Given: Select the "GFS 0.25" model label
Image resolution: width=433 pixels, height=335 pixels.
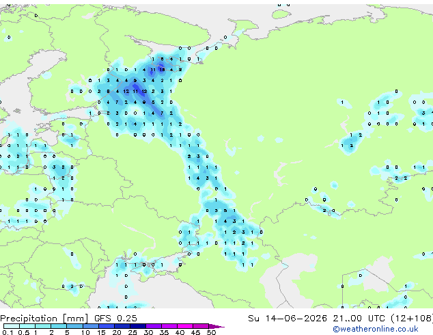Looking at the screenshot, I should coord(115,319).
